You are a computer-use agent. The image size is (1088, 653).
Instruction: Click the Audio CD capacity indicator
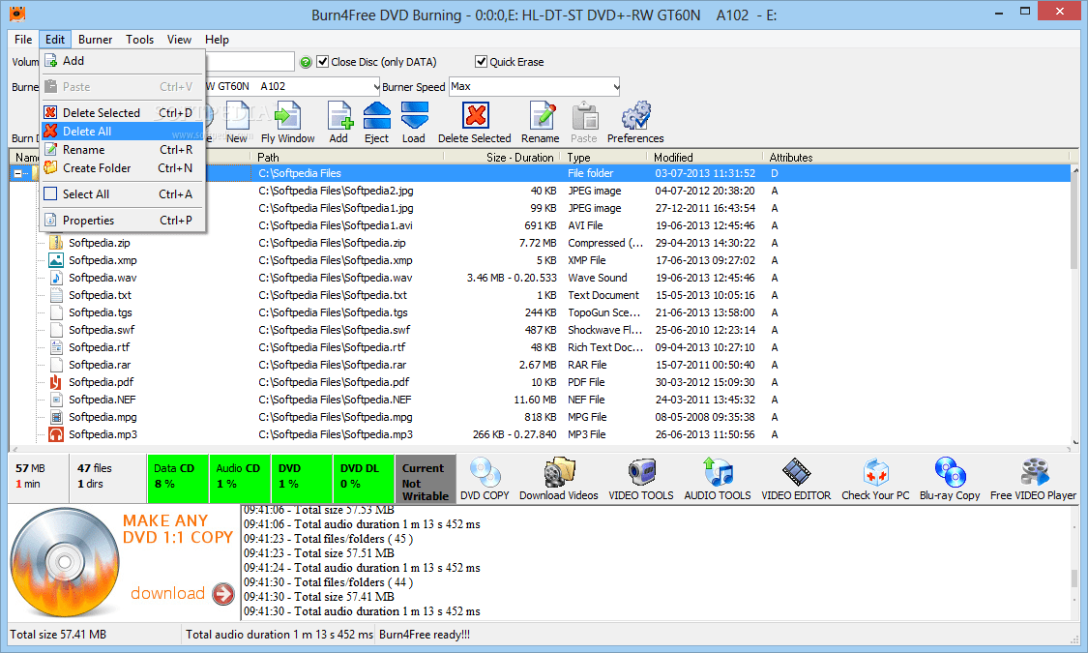pos(240,478)
